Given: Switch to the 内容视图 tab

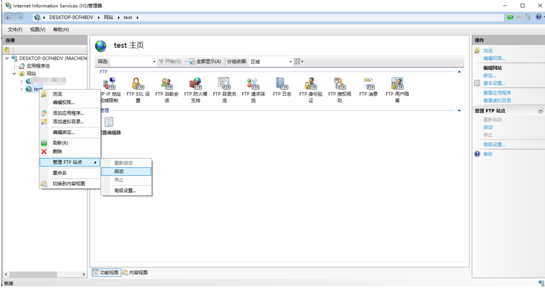Looking at the screenshot, I should click(x=135, y=273).
